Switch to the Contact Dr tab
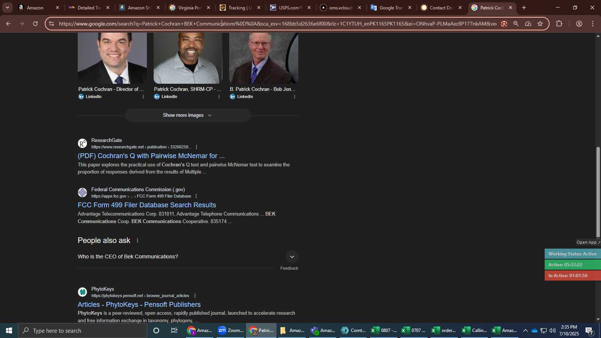601x338 pixels. (441, 8)
